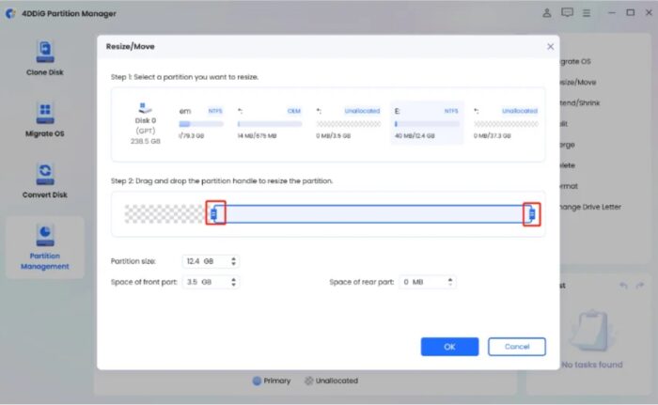This screenshot has width=658, height=405.
Task: Click Migrate OS in right panel
Action: [x=575, y=61]
